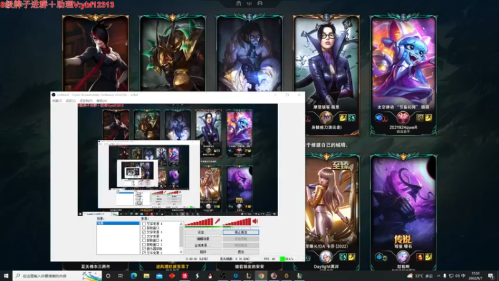Toggle the 获取窗口 4 source checkbox
The height and width of the screenshot is (281, 499).
point(144,240)
